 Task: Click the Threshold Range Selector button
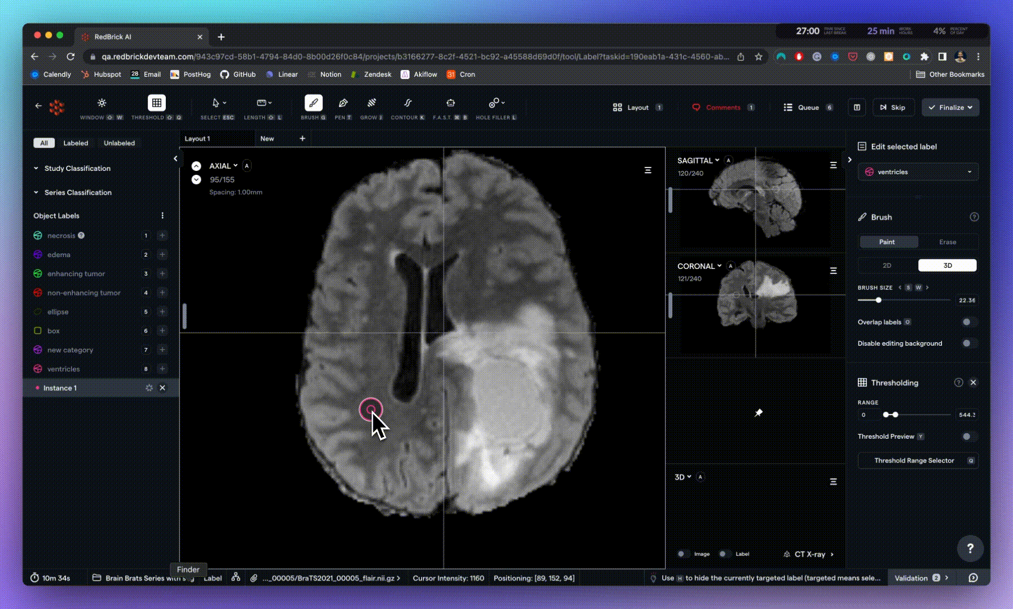click(x=918, y=461)
